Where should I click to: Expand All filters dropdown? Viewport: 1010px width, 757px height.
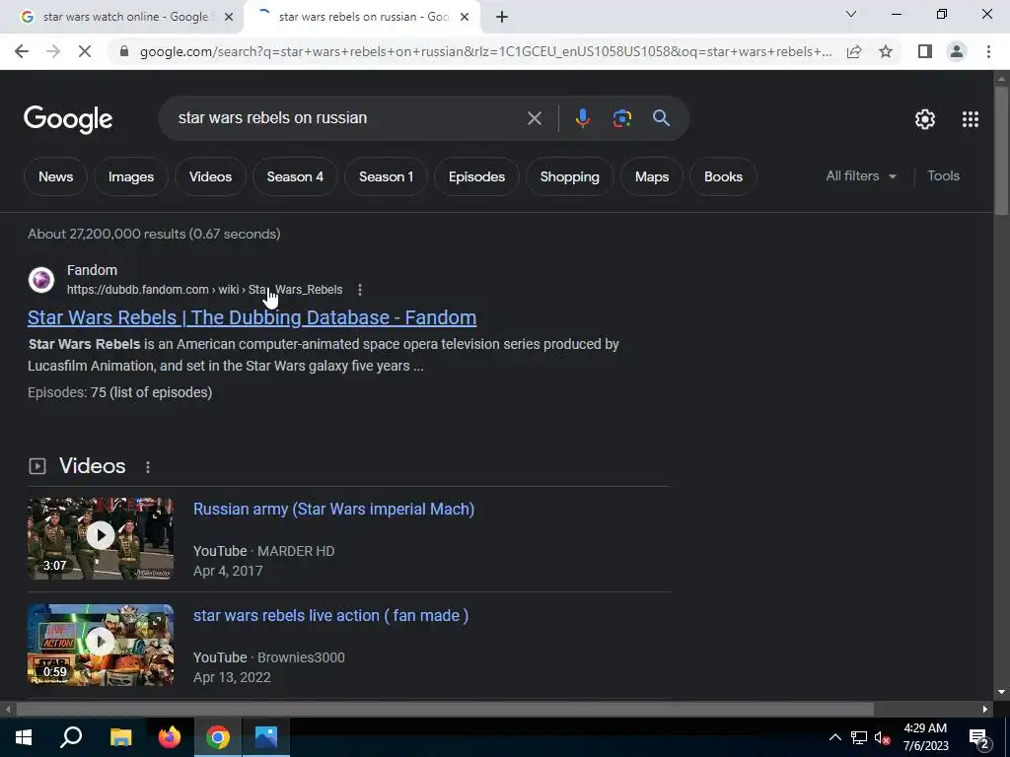click(x=860, y=175)
